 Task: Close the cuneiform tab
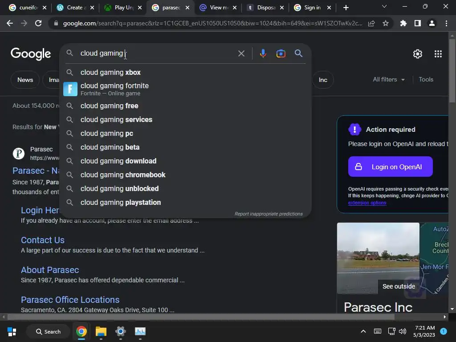45,8
